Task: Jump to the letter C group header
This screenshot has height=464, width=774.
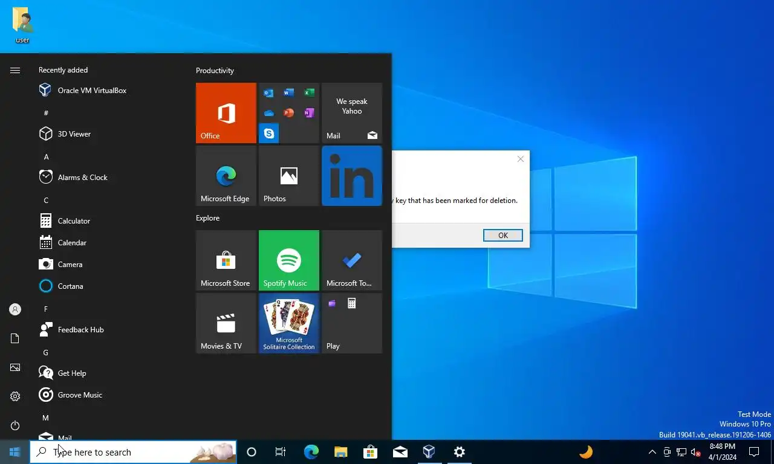Action: tap(46, 200)
